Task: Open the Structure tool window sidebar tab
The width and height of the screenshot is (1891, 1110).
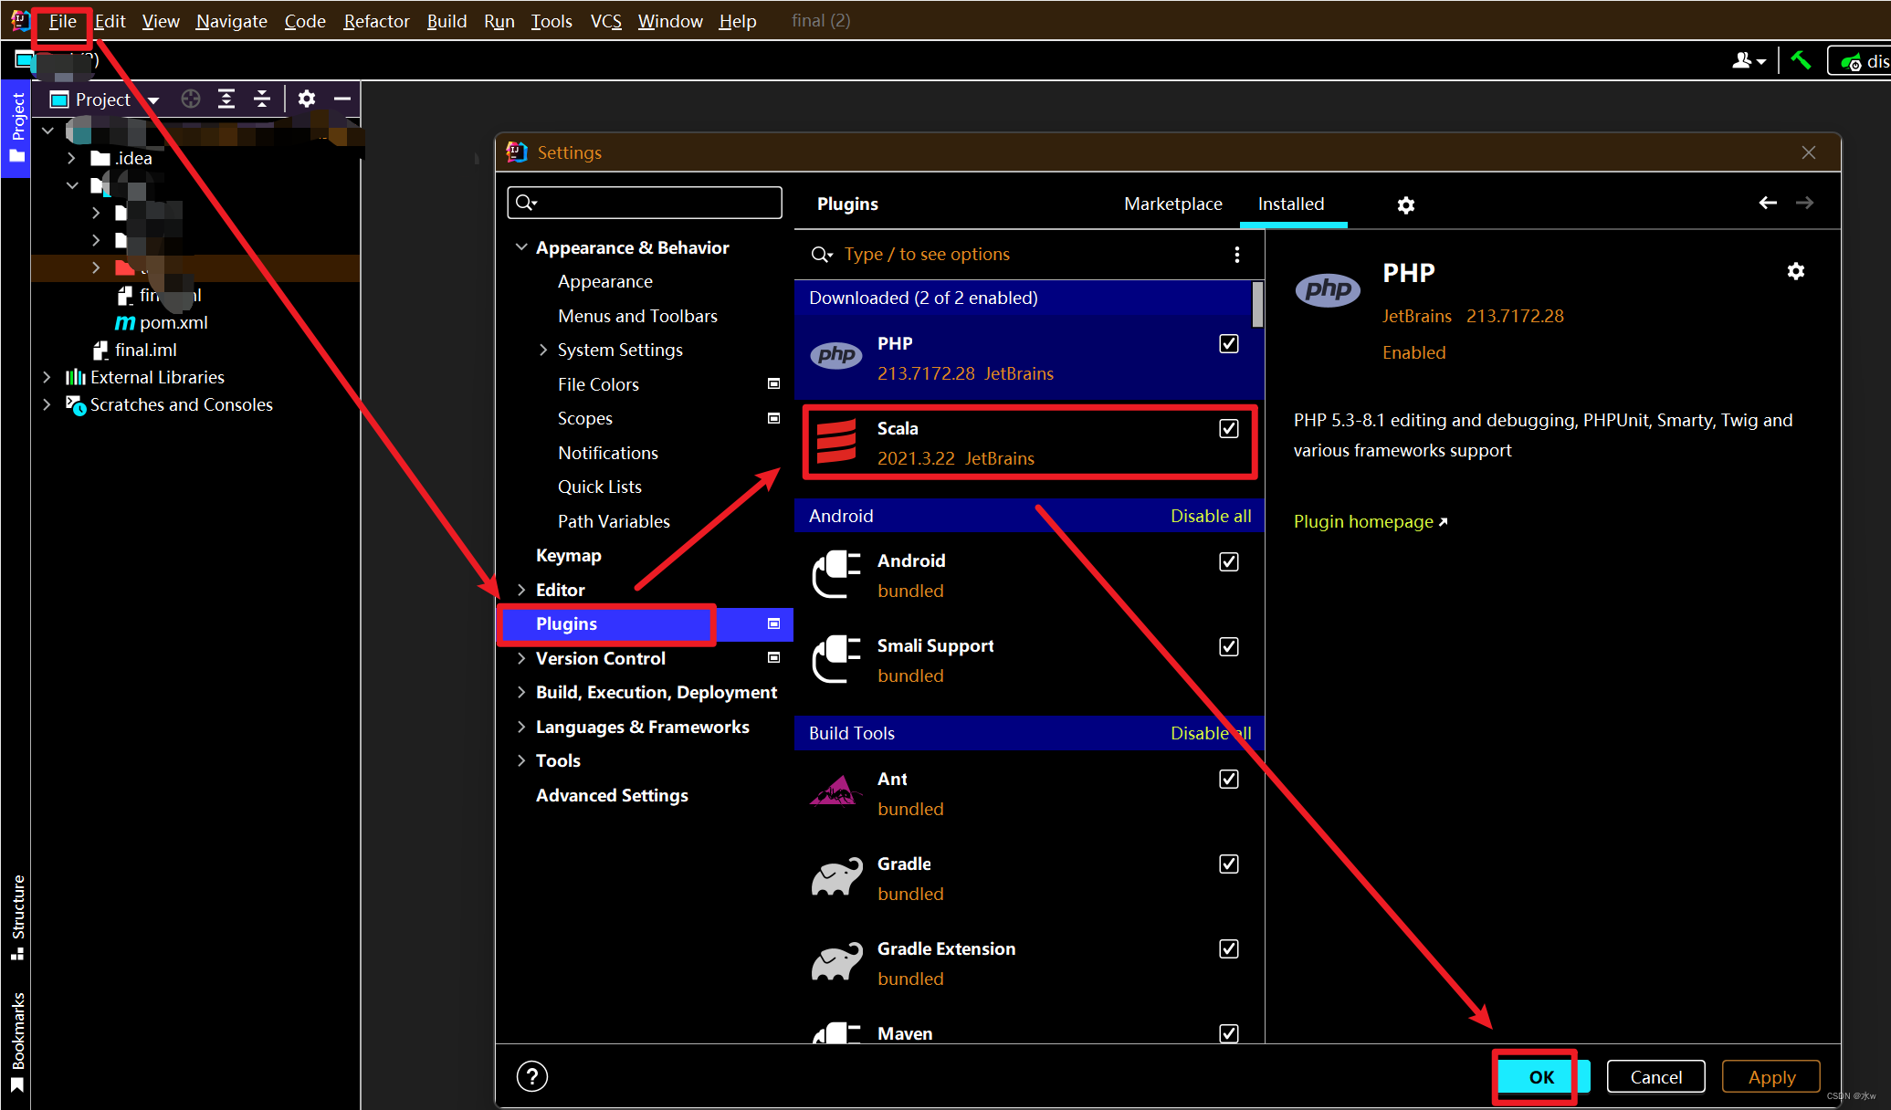Action: coord(16,916)
